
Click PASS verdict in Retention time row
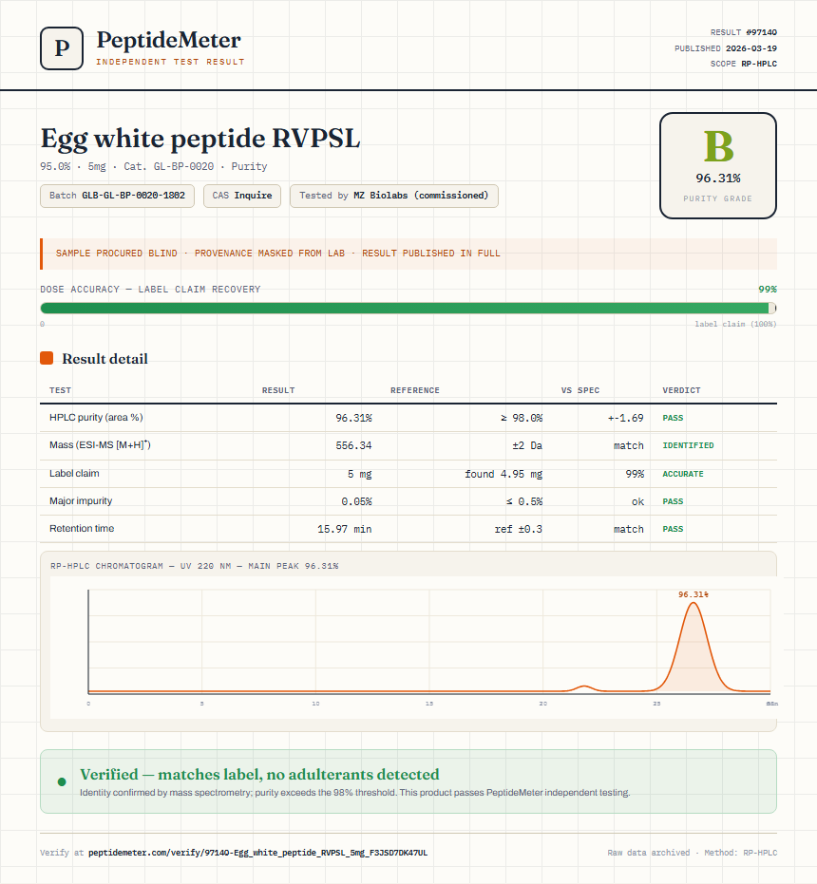point(673,529)
